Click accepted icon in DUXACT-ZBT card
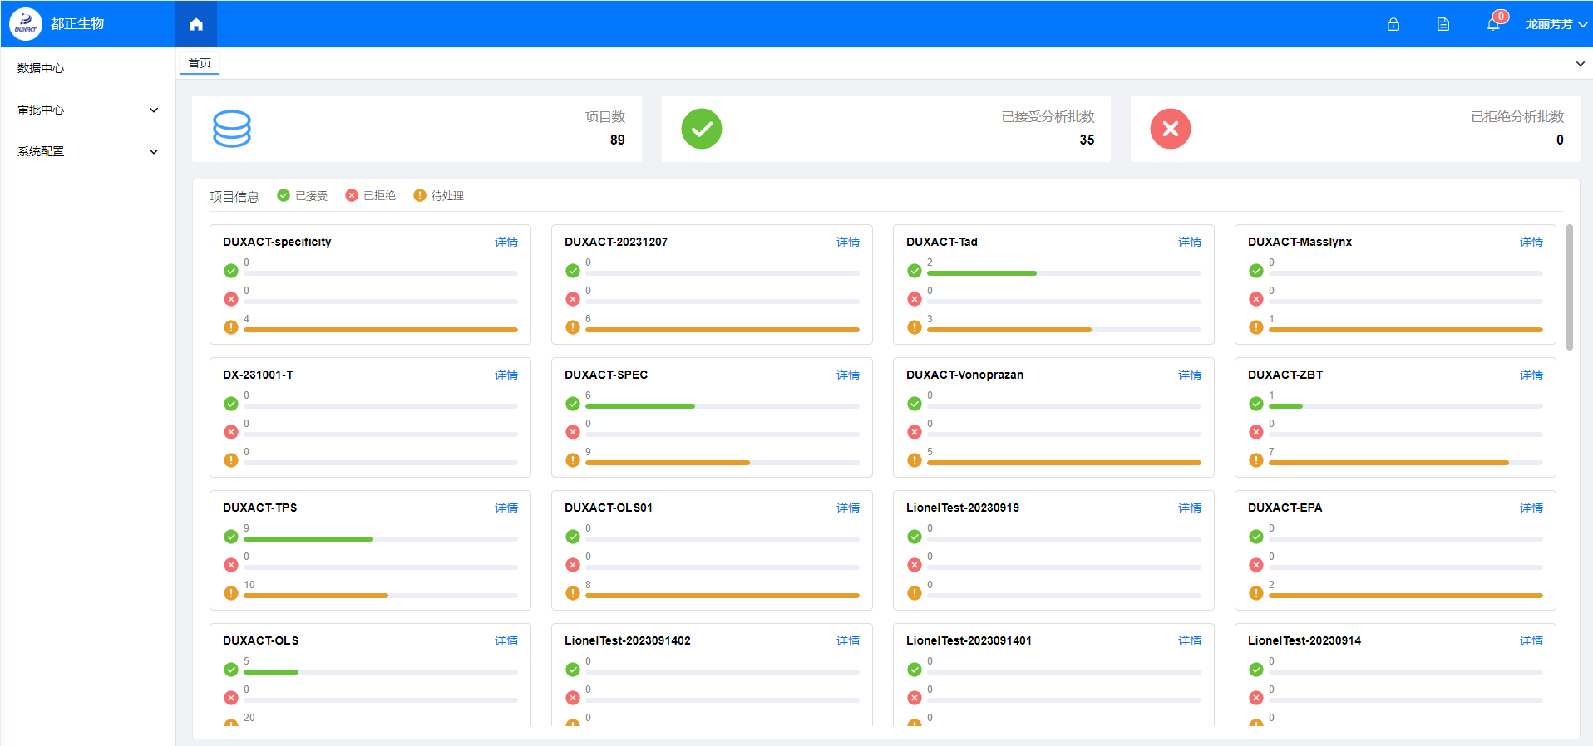Screen dimensions: 1593x746 1256,404
